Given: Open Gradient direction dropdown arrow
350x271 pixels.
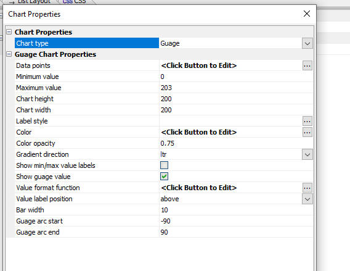Looking at the screenshot, I should click(x=307, y=154).
